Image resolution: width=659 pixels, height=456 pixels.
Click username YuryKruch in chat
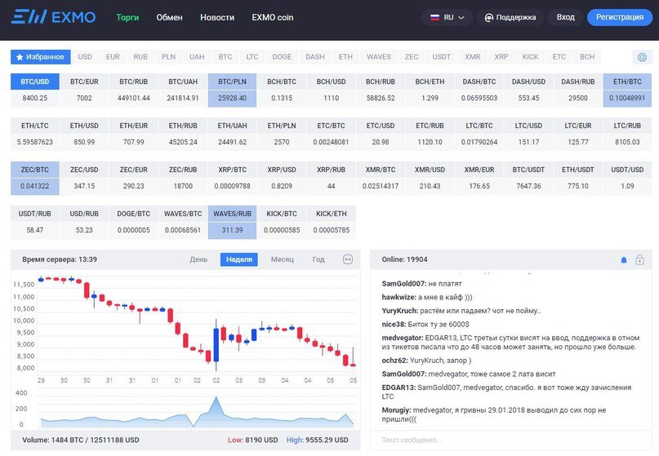tap(399, 311)
